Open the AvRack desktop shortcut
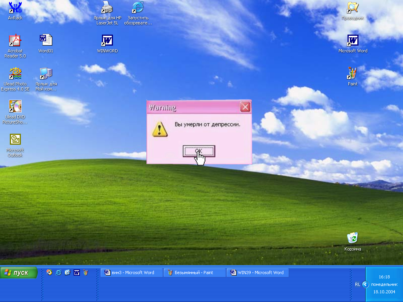Screen dimensions: 403x302 pyautogui.click(x=15, y=10)
